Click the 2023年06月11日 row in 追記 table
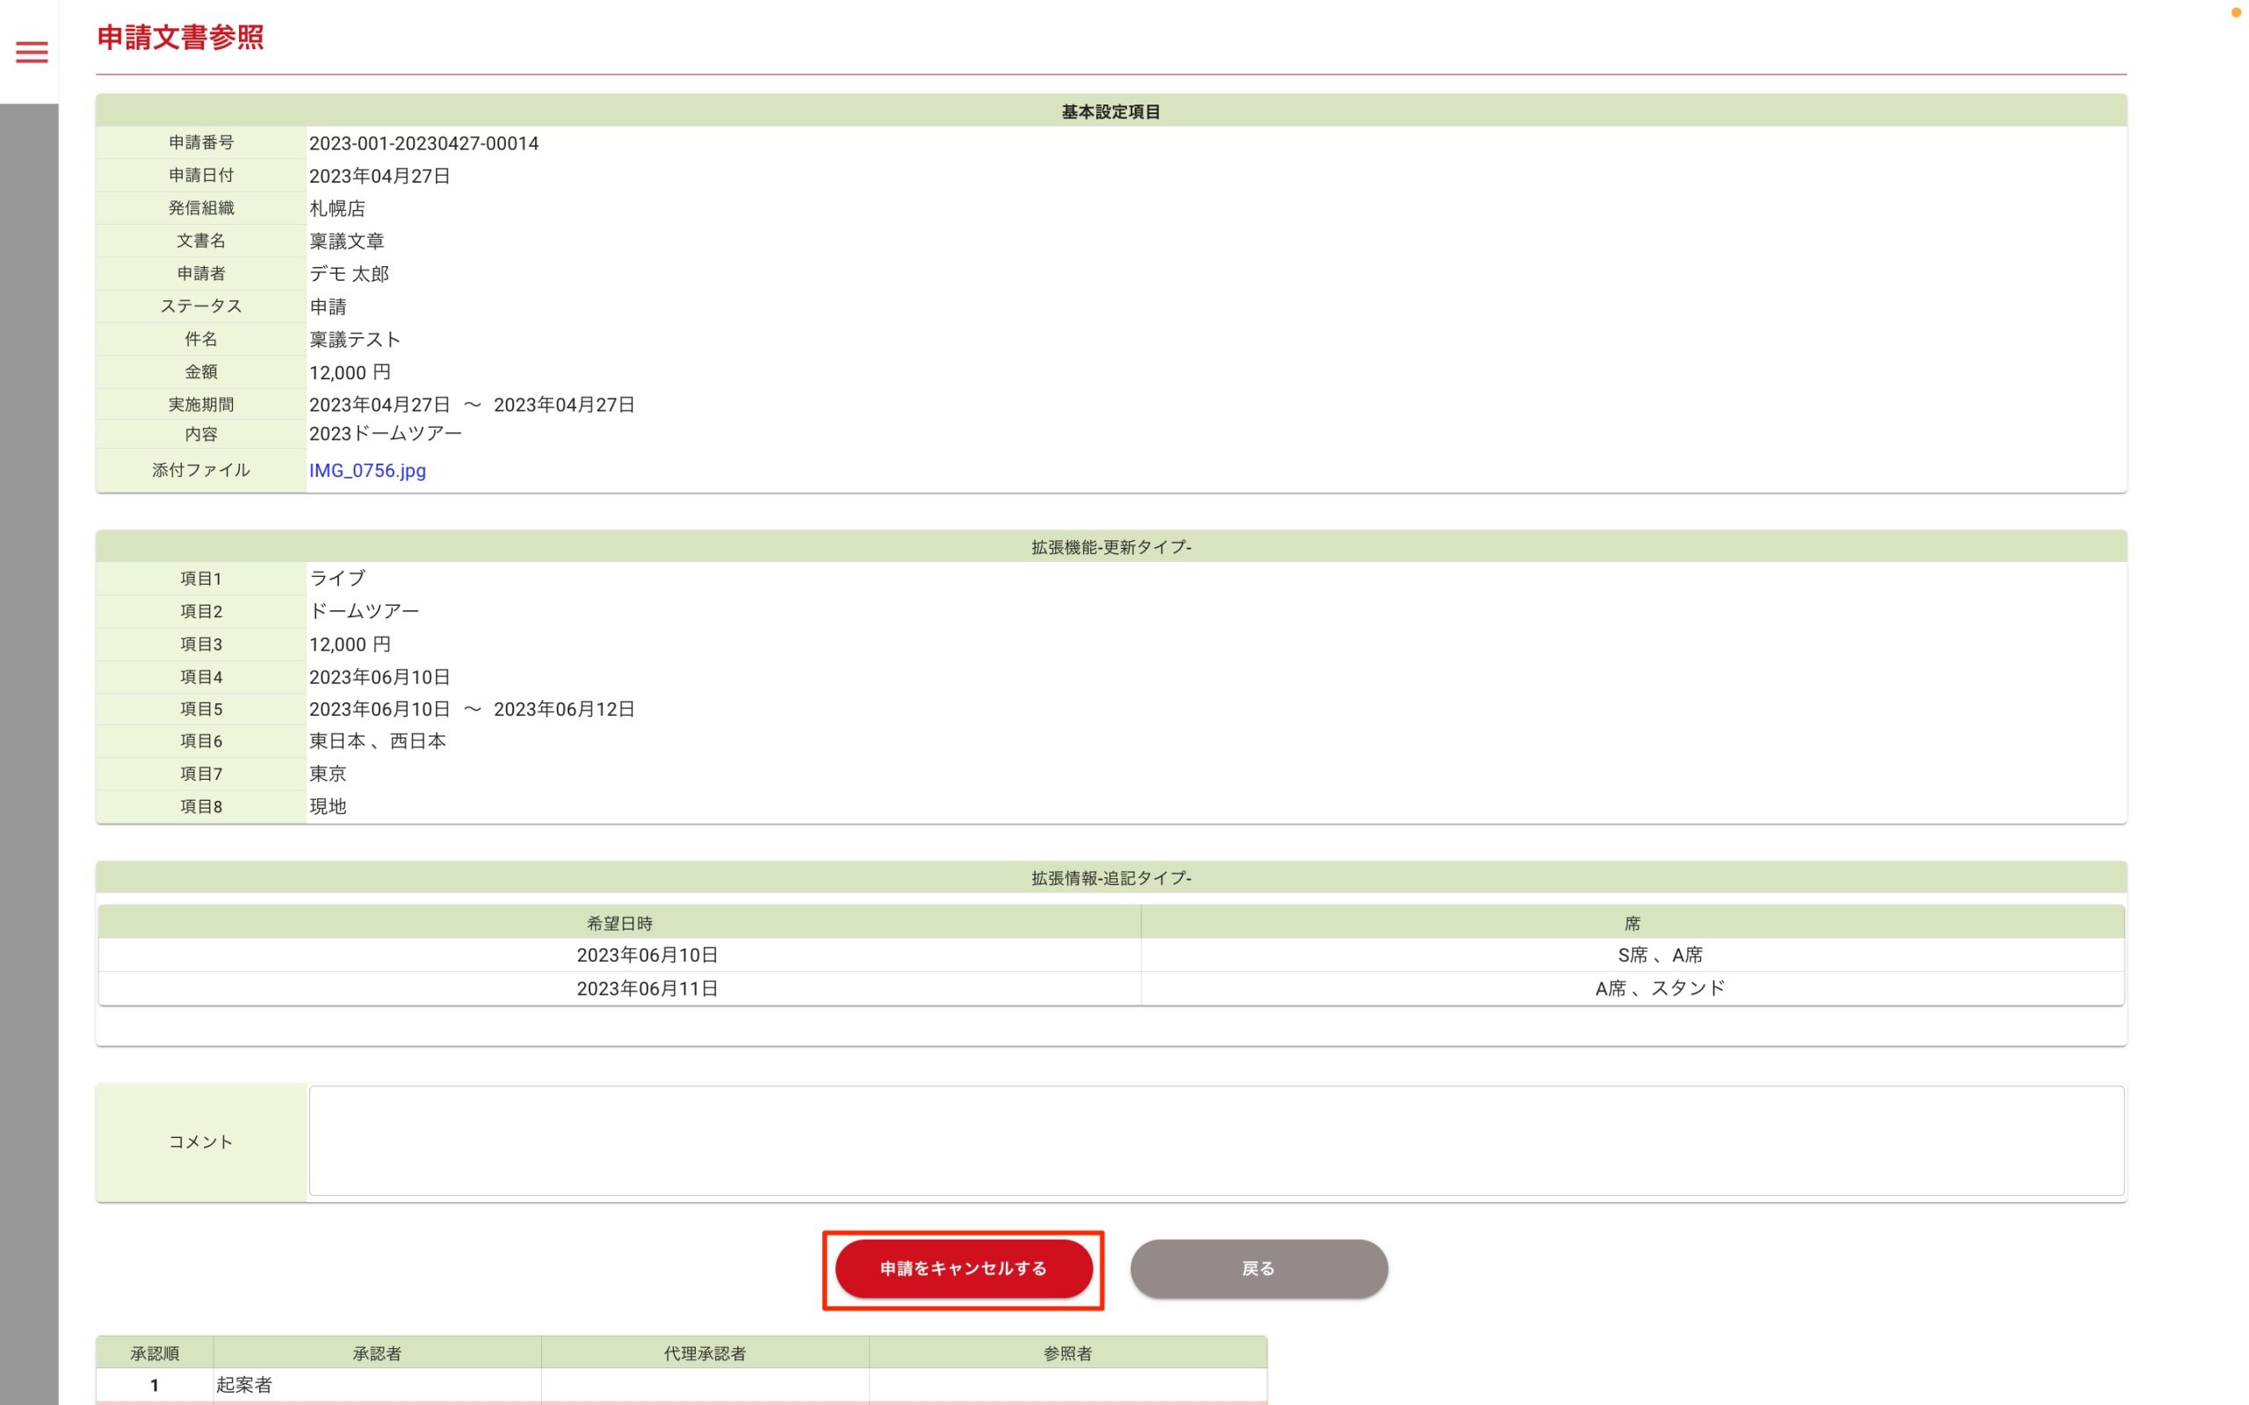Screen dimensions: 2249x1405 647,988
